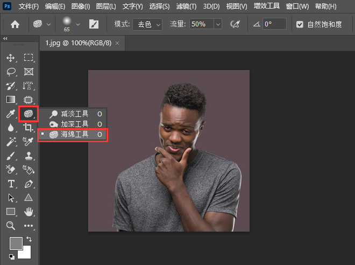Click the brush angle 0° input field
This screenshot has width=355, height=265.
[274, 24]
